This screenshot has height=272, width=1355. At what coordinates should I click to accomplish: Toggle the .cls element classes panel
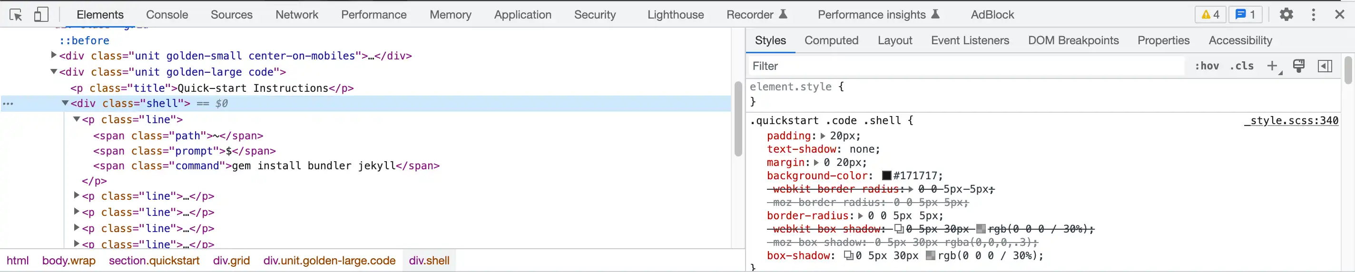click(1241, 66)
